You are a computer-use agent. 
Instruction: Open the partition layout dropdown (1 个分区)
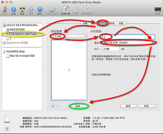(69, 36)
